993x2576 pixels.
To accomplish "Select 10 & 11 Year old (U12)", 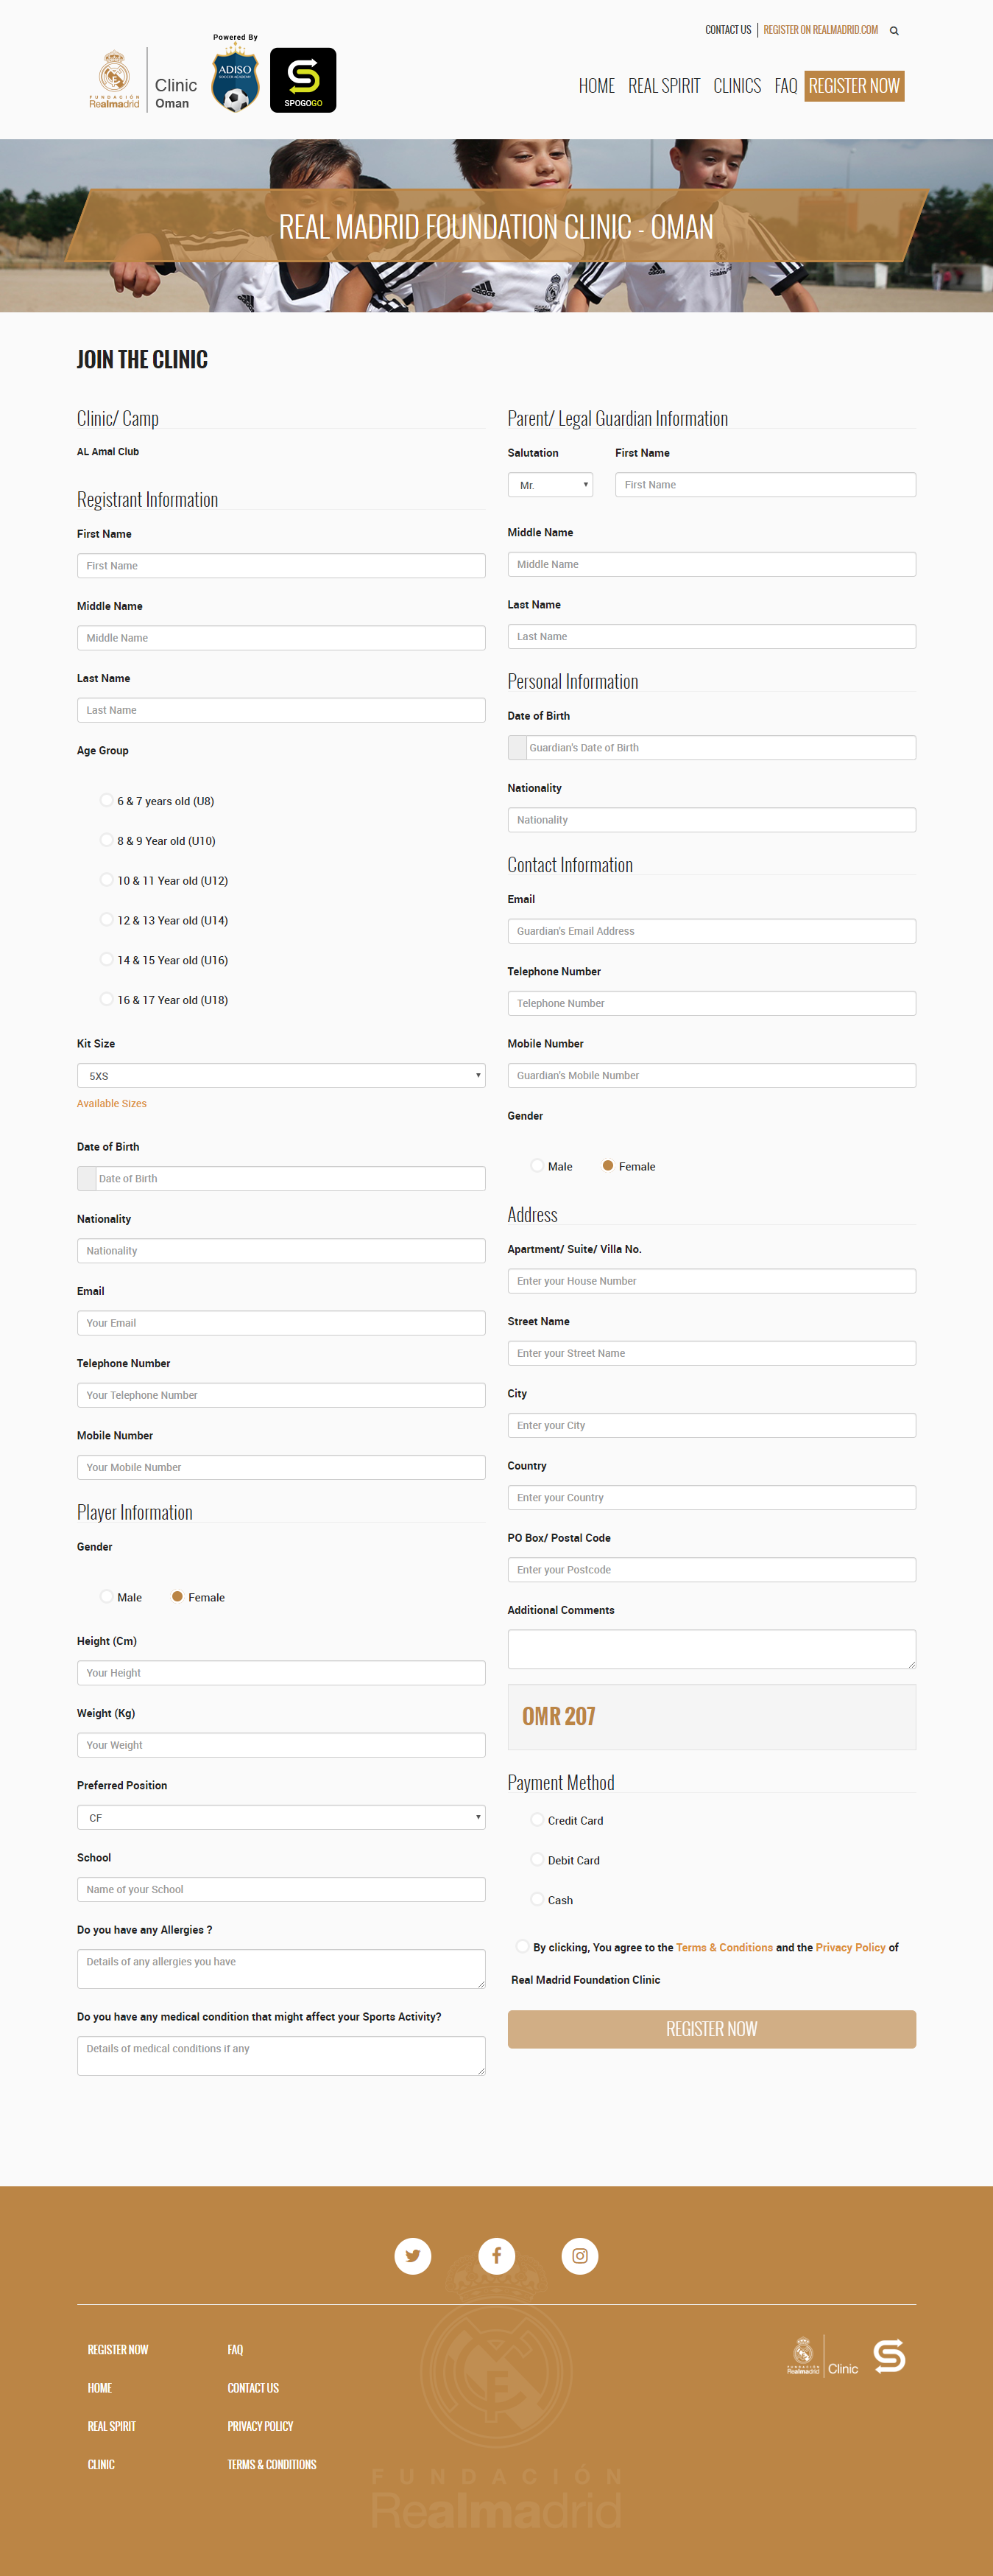I will click(x=106, y=880).
